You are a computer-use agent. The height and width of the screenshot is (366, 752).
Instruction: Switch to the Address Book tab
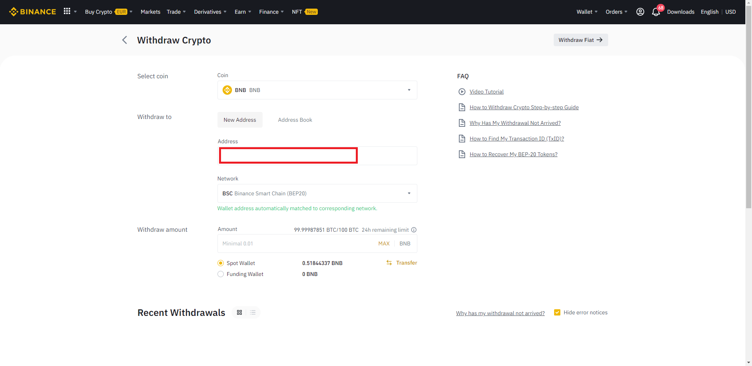295,120
